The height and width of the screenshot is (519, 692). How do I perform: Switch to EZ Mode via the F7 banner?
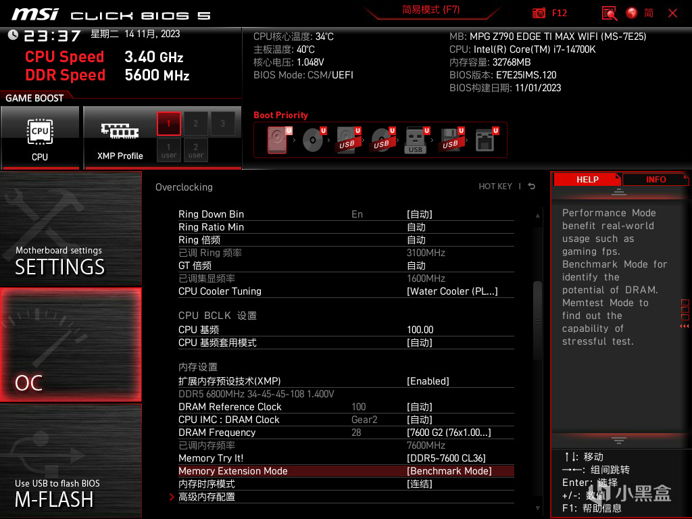click(431, 9)
